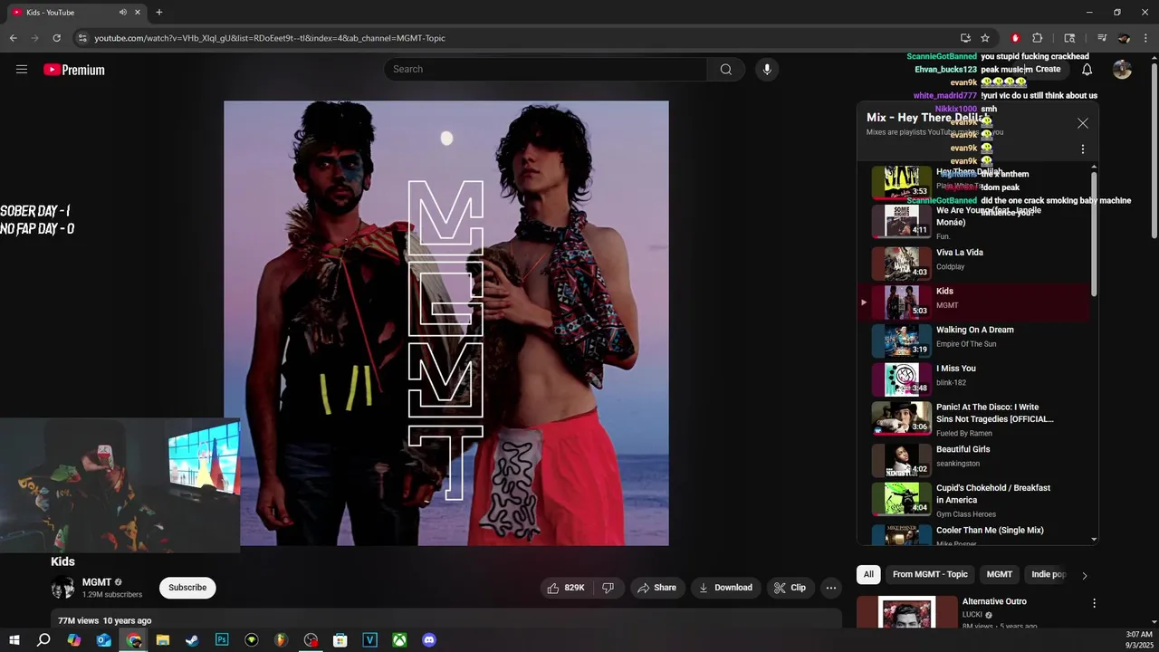Open the Windows Start menu
Viewport: 1159px width, 652px height.
(14, 640)
